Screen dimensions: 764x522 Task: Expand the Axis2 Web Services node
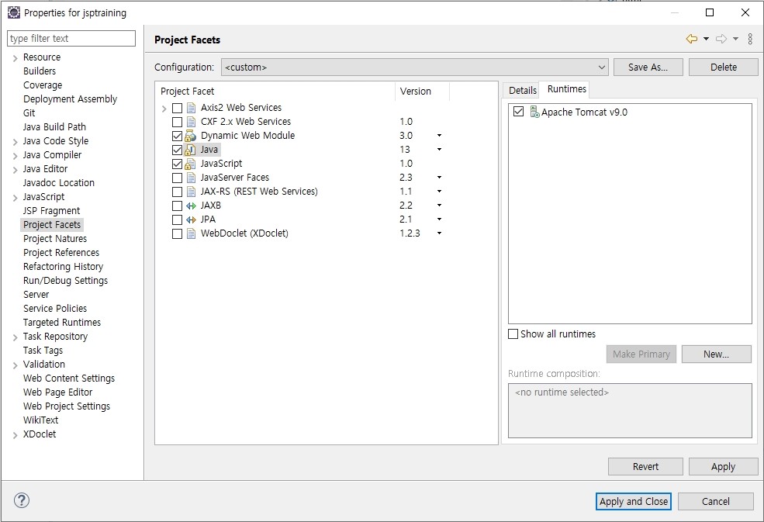click(164, 109)
